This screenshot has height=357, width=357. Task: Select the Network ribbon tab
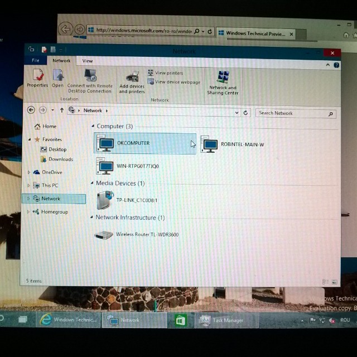click(x=61, y=61)
